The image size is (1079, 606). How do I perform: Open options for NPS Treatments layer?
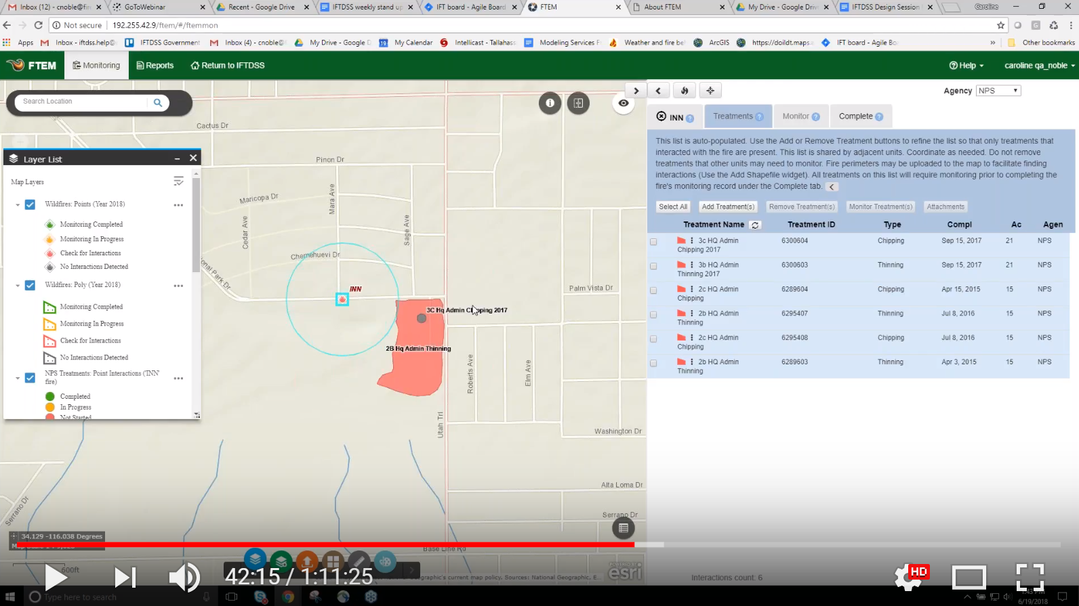point(178,378)
